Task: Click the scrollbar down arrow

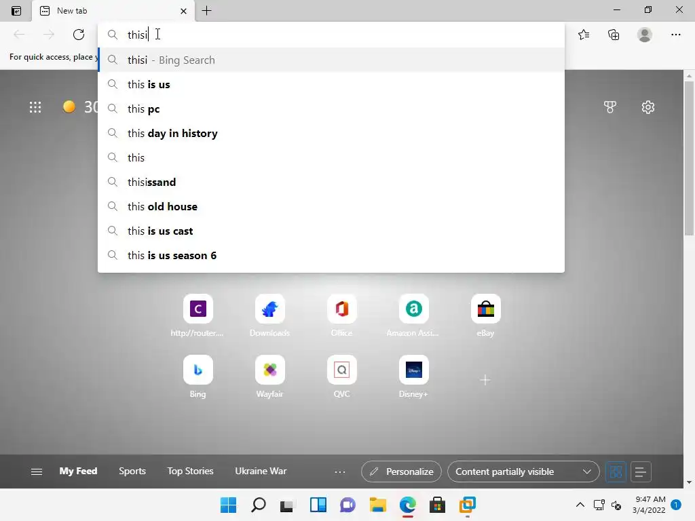Action: [689, 482]
